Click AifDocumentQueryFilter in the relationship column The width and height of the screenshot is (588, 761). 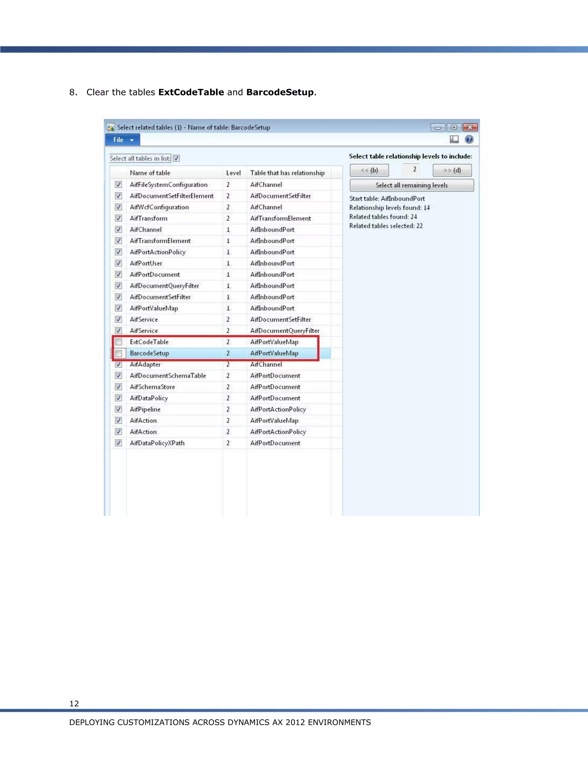[285, 331]
